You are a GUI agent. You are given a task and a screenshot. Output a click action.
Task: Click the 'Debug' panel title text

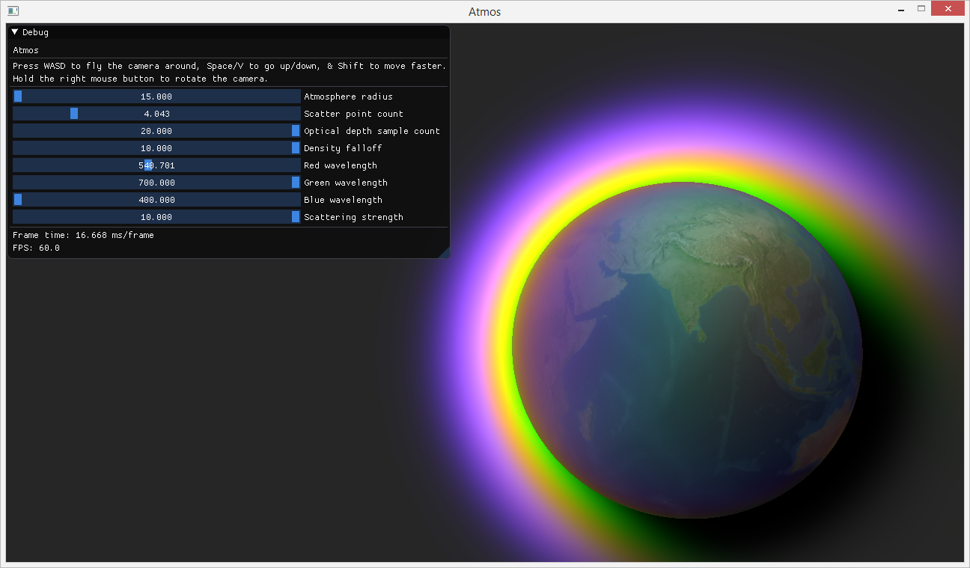(x=35, y=32)
